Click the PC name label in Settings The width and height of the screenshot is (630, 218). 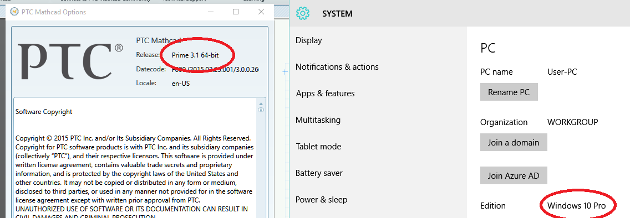pyautogui.click(x=496, y=72)
